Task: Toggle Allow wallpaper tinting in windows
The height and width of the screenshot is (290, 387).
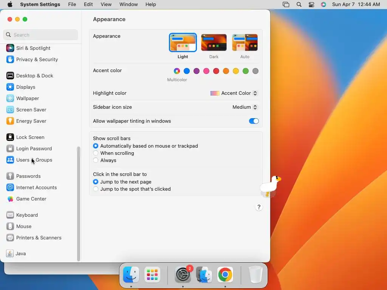Action: click(254, 121)
